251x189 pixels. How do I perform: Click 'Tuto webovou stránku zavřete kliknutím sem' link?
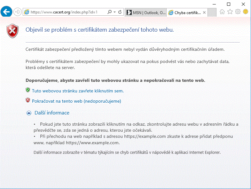pyautogui.click(x=78, y=91)
